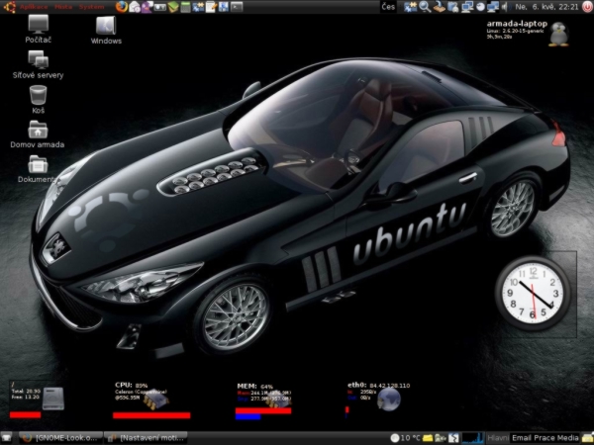594x445 pixels.
Task: Click the system monitor graph applet
Action: 473,438
